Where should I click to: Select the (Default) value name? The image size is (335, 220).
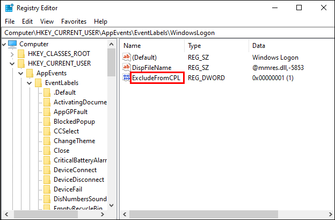click(x=144, y=58)
